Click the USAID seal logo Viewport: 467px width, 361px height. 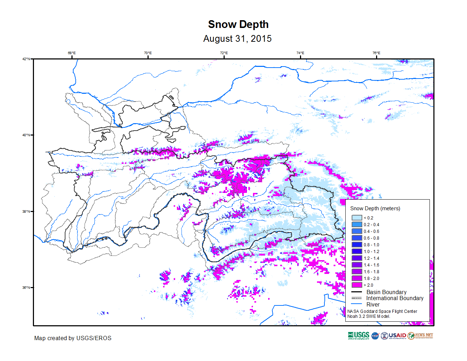pyautogui.click(x=385, y=336)
